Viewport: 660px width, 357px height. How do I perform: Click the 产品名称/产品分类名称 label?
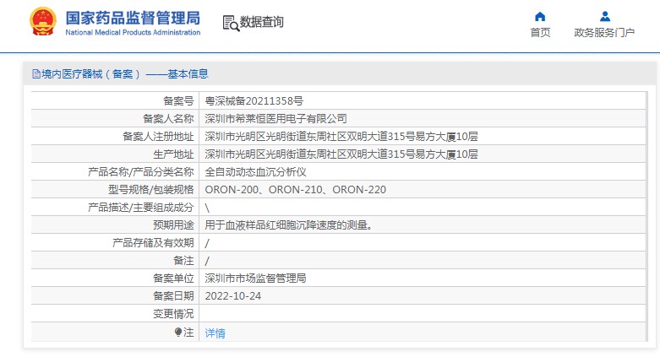tap(141, 171)
